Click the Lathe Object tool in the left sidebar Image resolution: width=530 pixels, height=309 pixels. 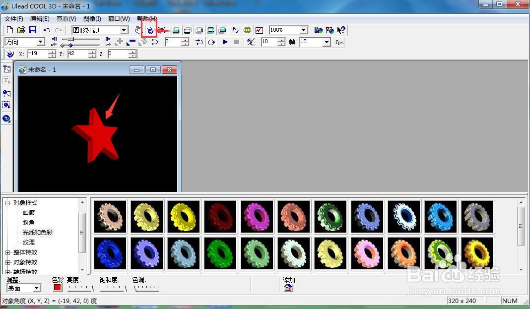tap(6, 119)
